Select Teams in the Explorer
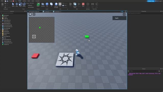Screen dimensions: 163x92 coord(5,35)
